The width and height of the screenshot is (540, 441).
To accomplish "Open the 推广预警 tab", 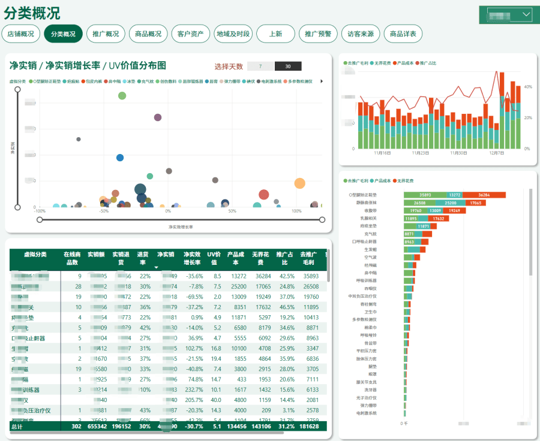I will 318,34.
